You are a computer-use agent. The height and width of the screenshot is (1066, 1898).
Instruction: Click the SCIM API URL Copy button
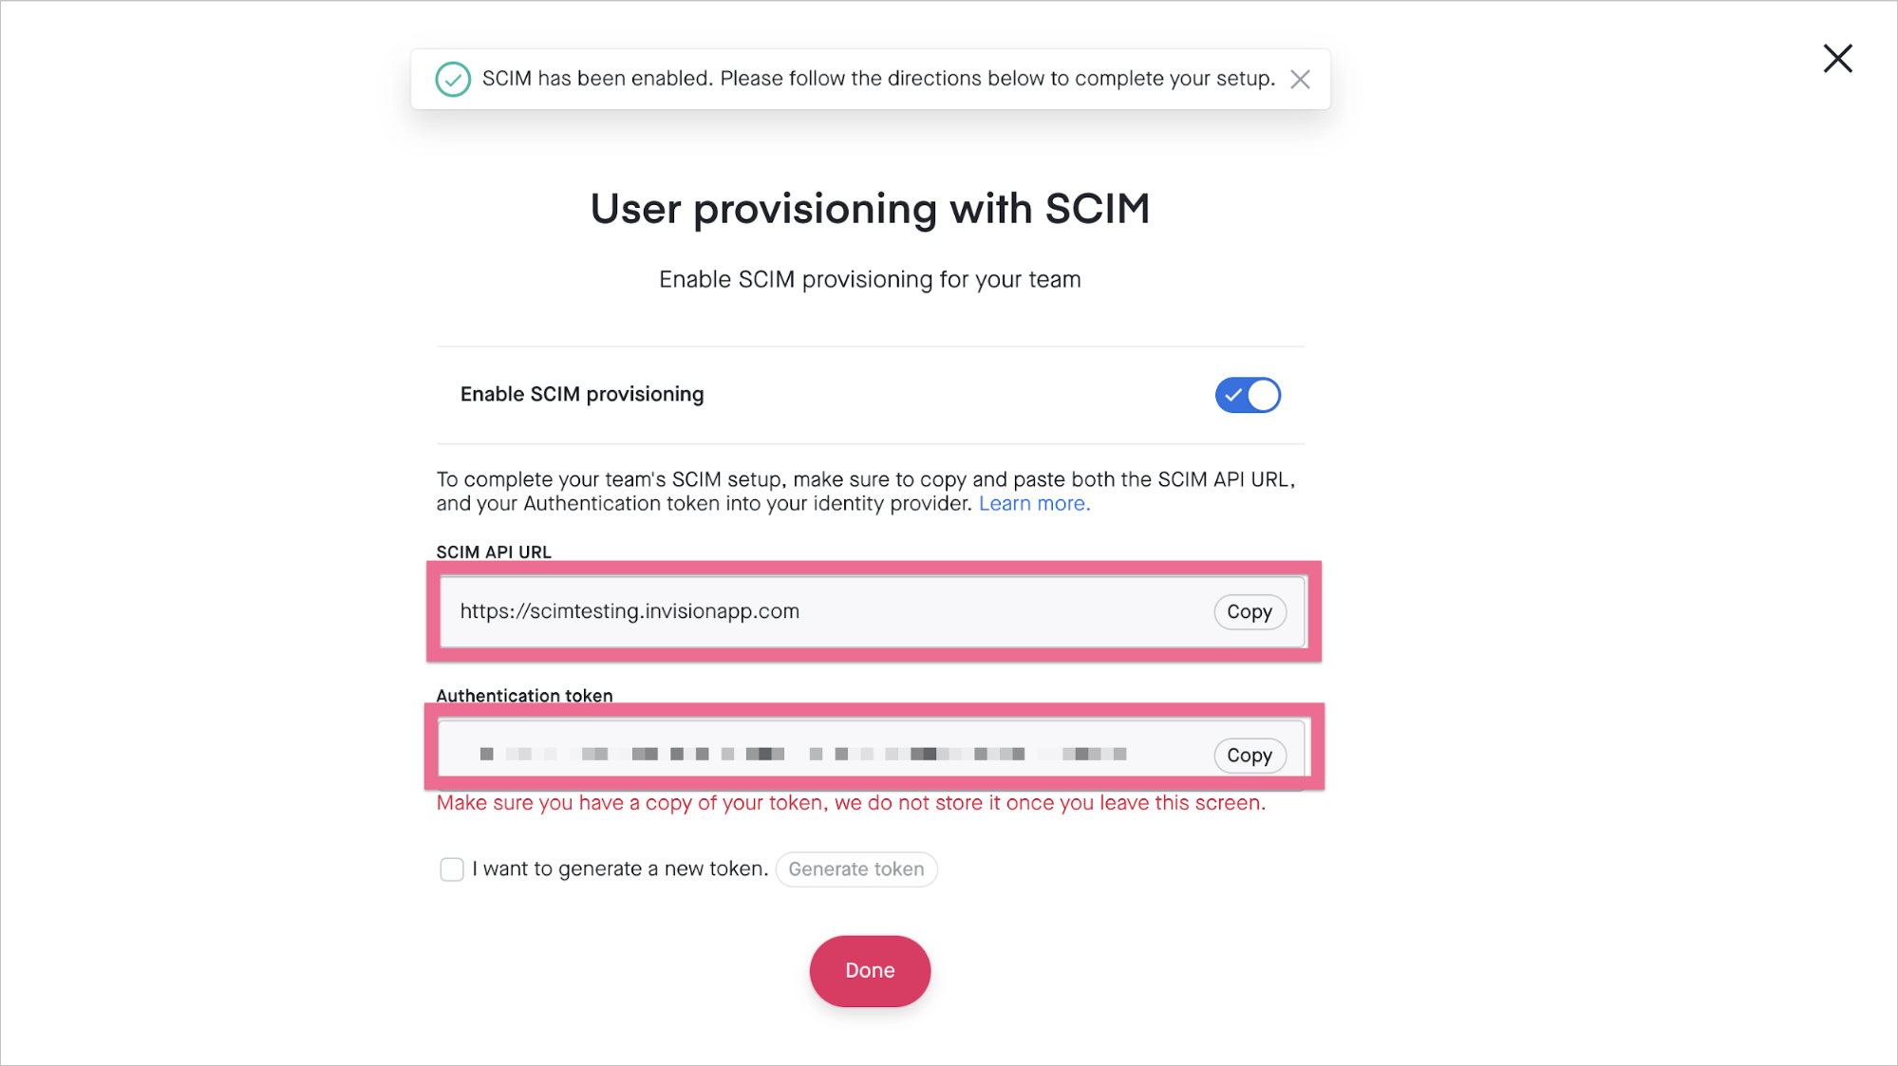[1249, 611]
